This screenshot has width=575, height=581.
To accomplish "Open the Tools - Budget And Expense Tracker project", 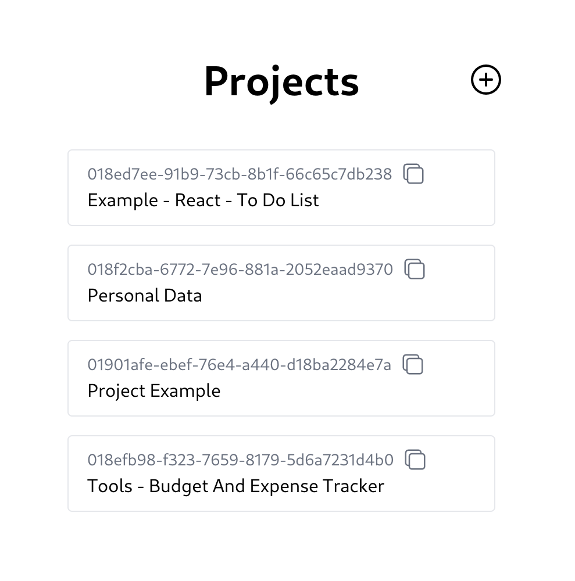I will pos(235,486).
